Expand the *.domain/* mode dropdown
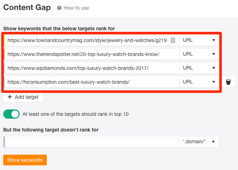The image size is (238, 170). click(x=198, y=142)
